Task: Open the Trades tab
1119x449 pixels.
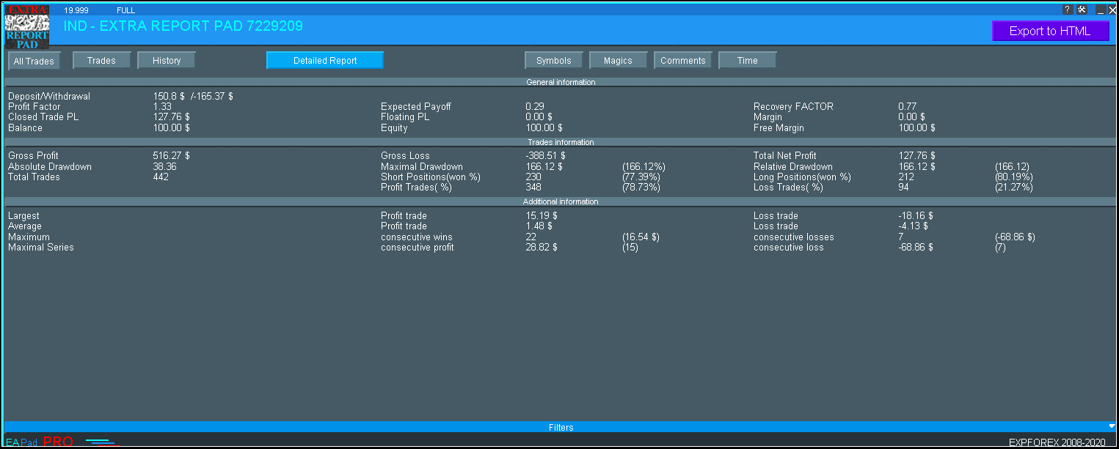Action: tap(101, 61)
